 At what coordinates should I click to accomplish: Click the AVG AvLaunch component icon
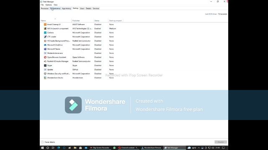(45, 29)
